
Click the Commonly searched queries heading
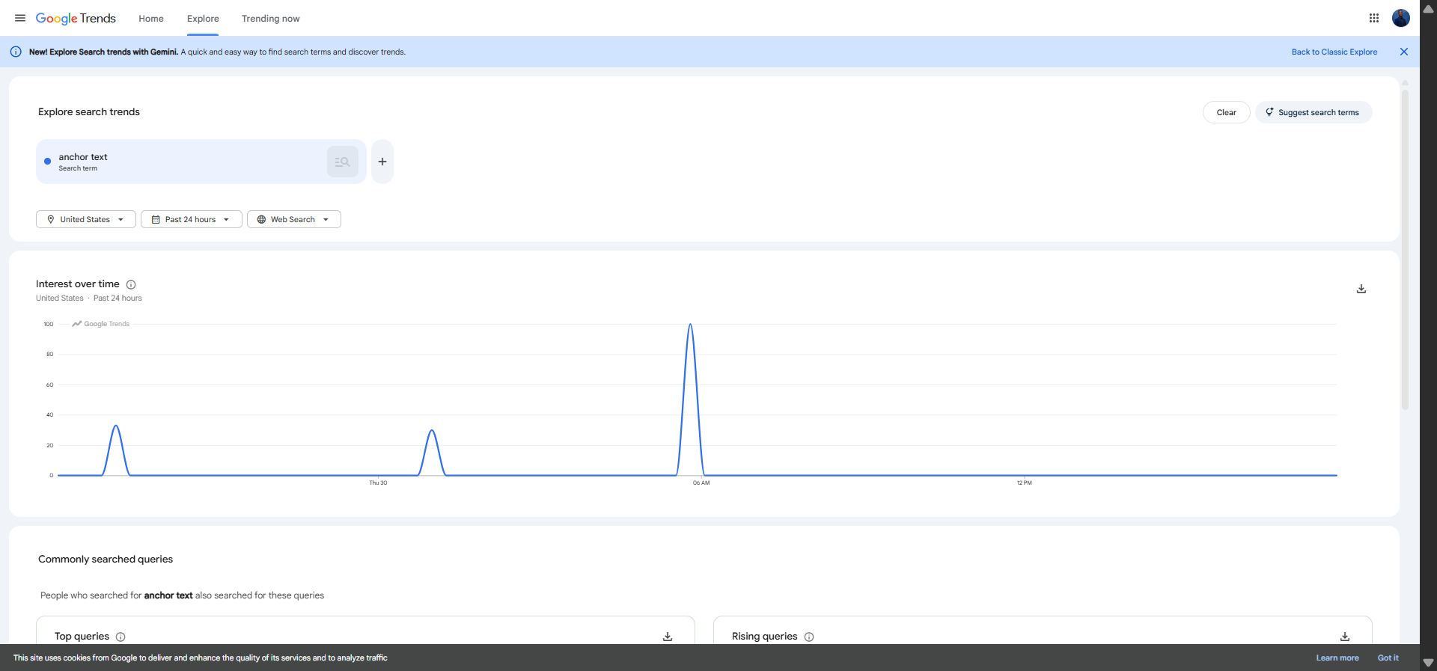(x=106, y=559)
